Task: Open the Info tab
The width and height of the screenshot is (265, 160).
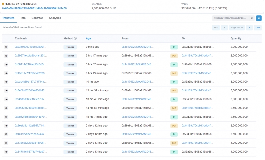Action: click(x=23, y=18)
